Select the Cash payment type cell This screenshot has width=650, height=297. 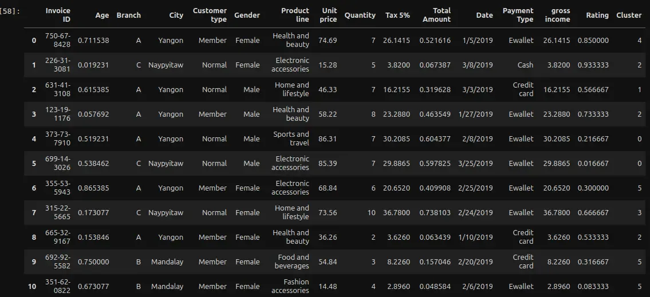(525, 65)
